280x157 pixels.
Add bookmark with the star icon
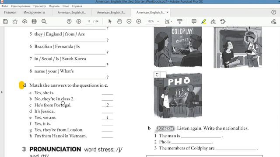click(15, 21)
